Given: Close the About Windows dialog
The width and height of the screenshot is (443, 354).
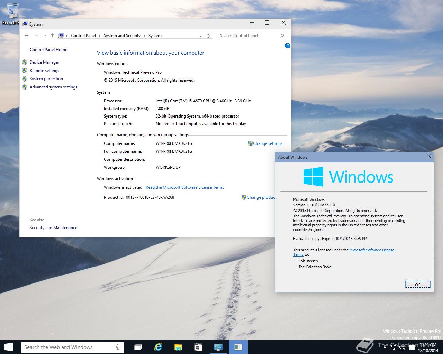Looking at the screenshot, I should pyautogui.click(x=428, y=156).
